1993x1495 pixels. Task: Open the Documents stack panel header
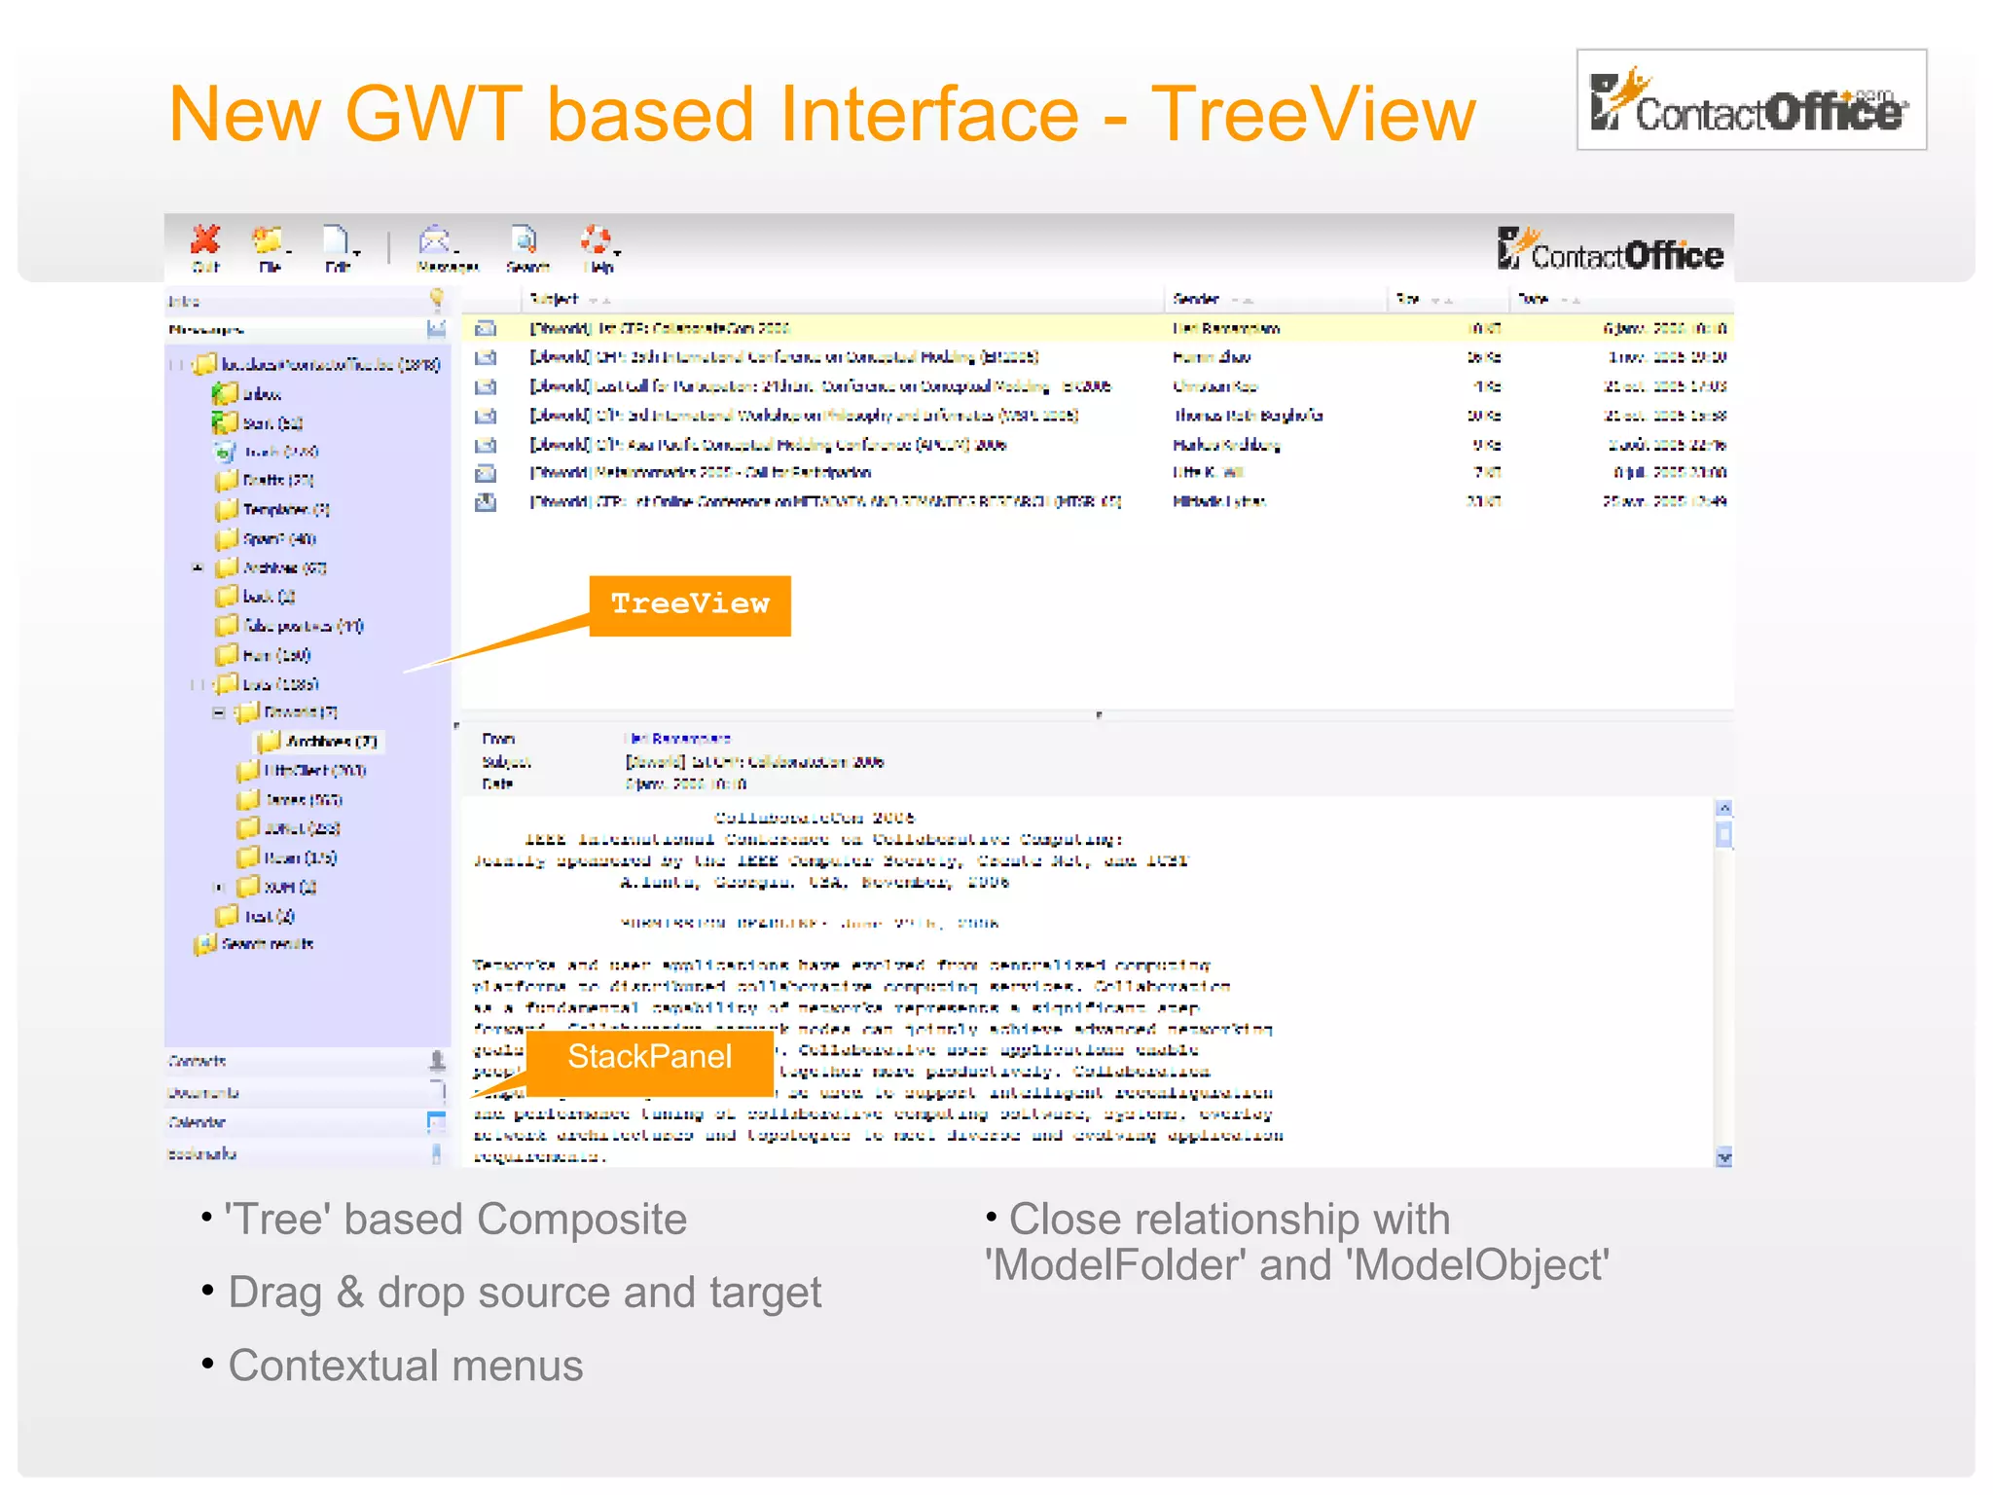coord(307,1092)
